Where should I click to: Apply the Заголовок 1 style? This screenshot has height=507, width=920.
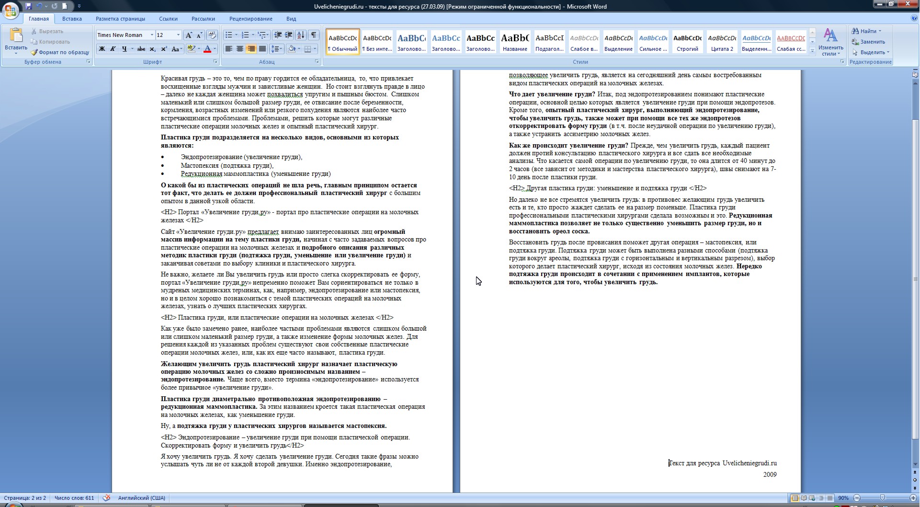tap(411, 42)
